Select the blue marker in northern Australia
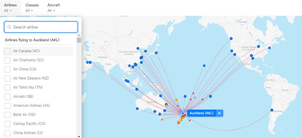This screenshot has width=302, height=138. coord(160,96)
